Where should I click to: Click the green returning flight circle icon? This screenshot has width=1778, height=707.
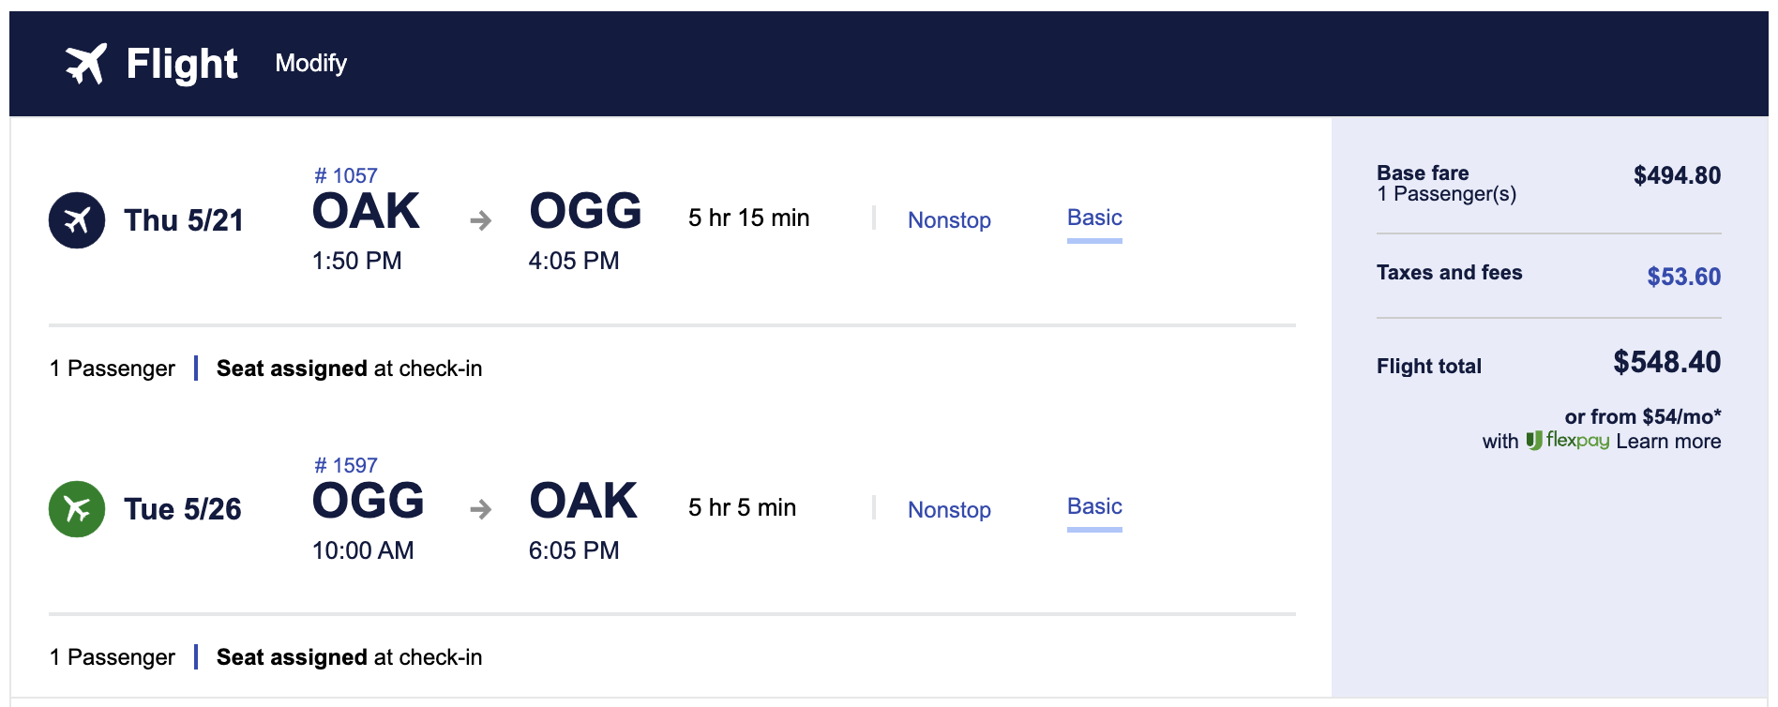pyautogui.click(x=77, y=509)
